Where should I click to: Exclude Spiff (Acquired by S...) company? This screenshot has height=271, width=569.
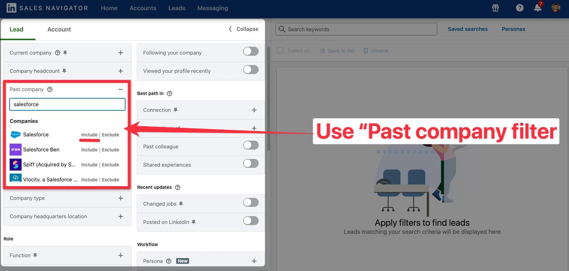tap(110, 165)
